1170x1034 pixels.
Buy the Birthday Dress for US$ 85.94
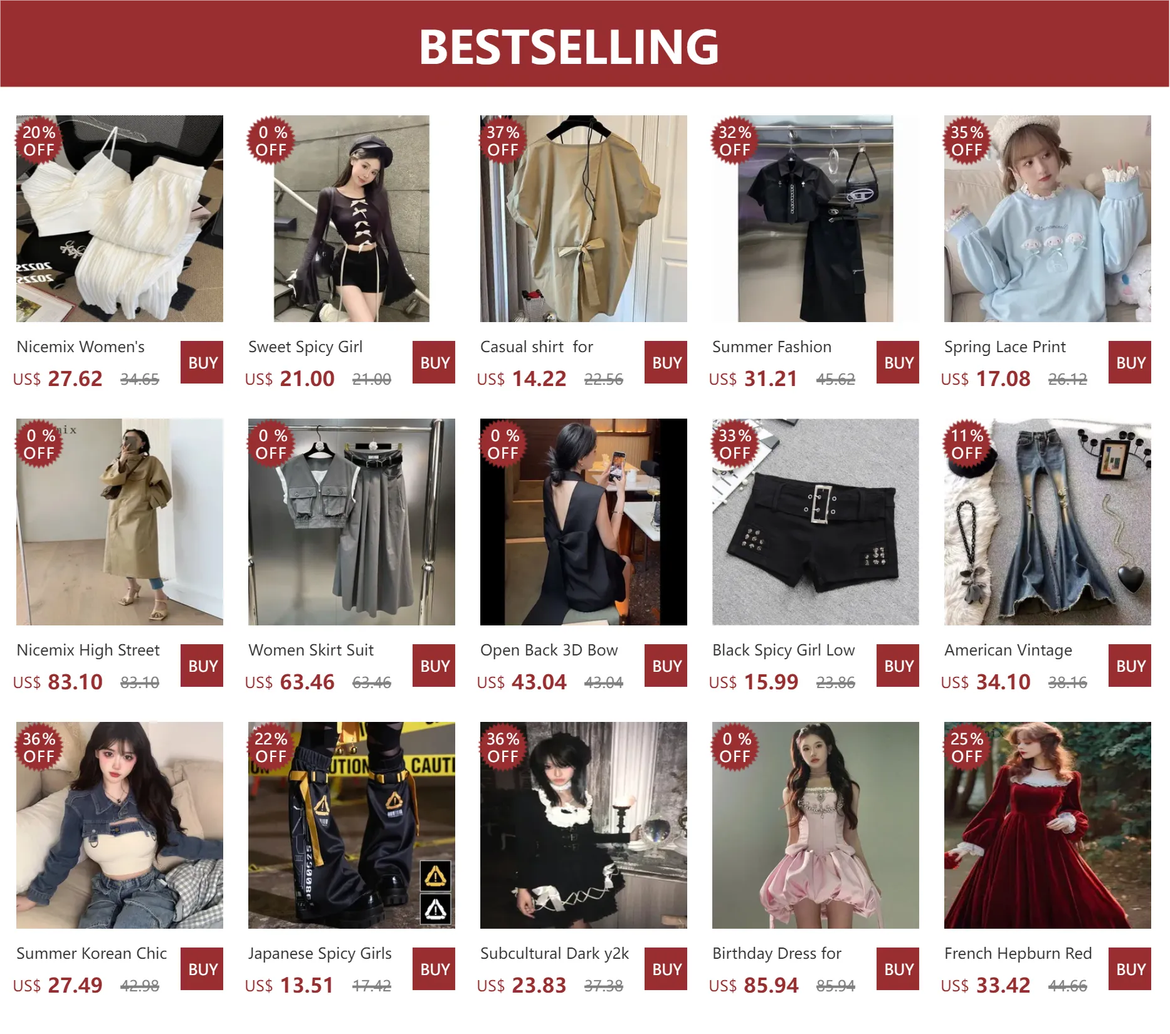coord(898,969)
